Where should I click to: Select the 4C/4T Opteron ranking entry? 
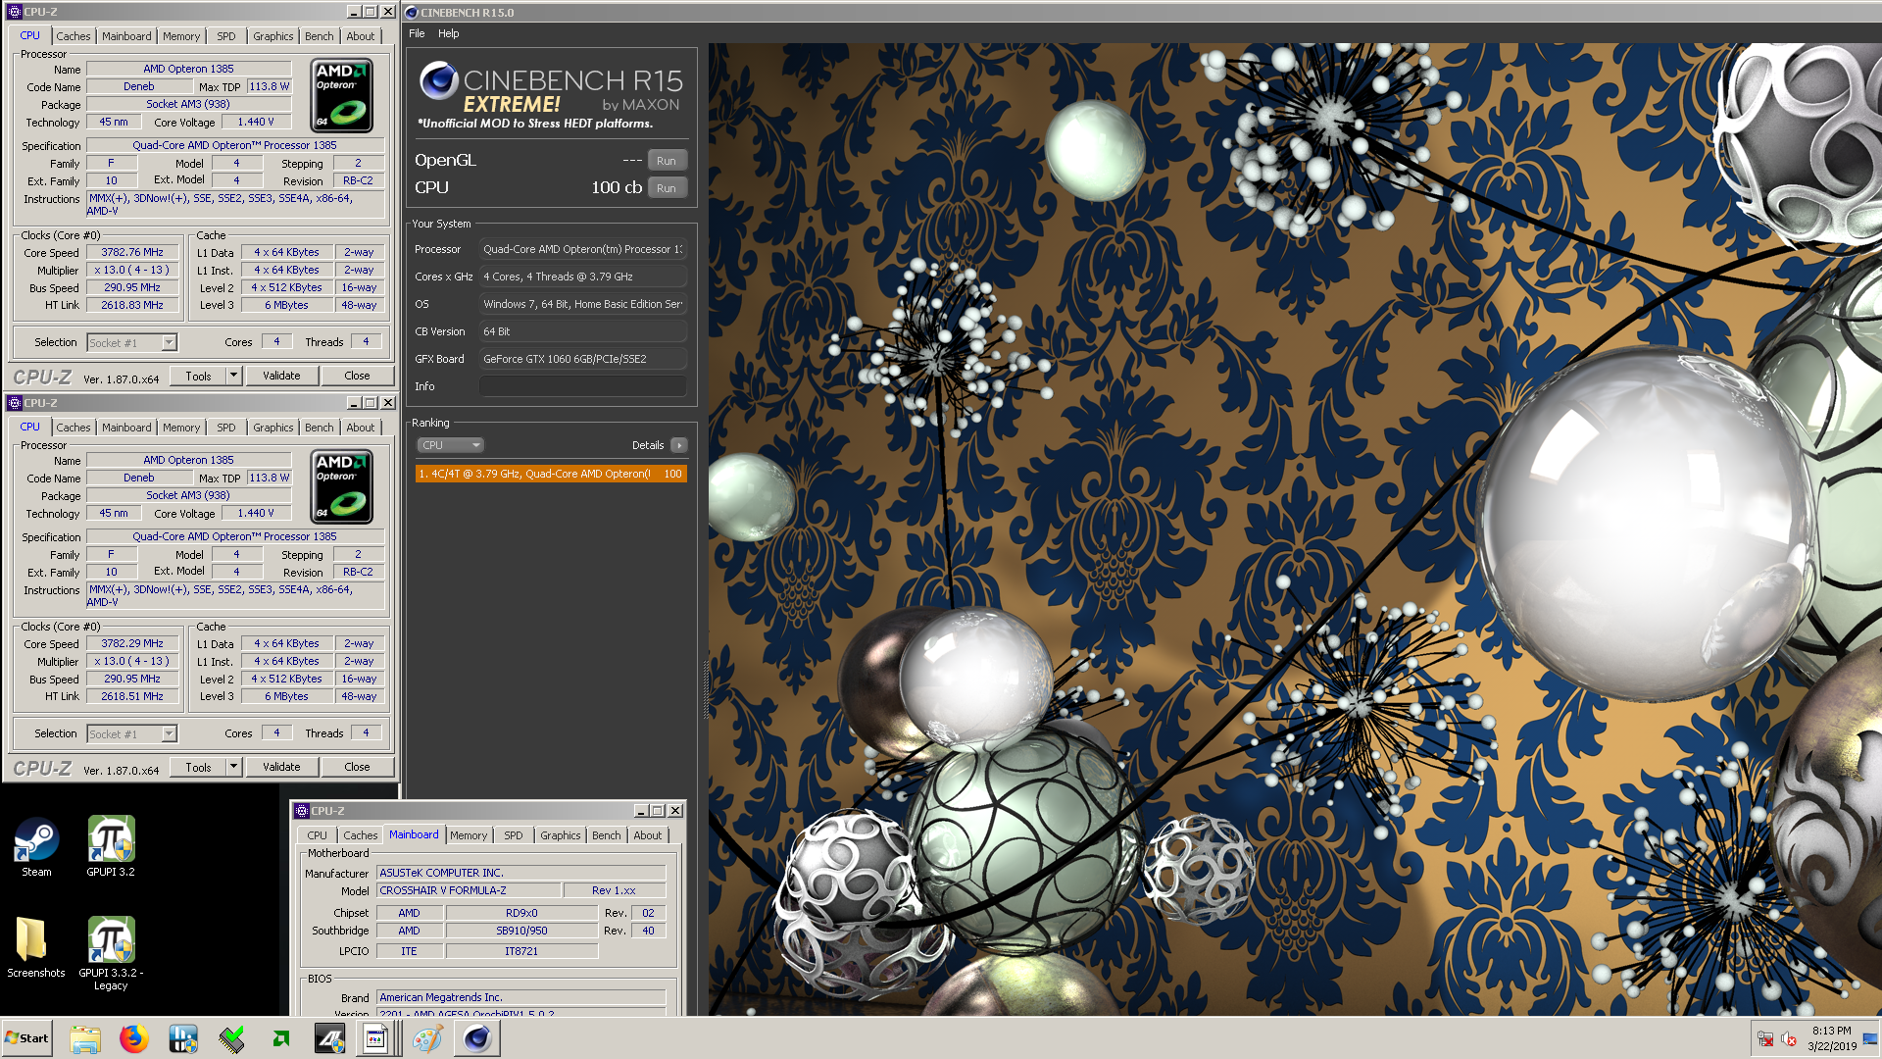[x=550, y=474]
